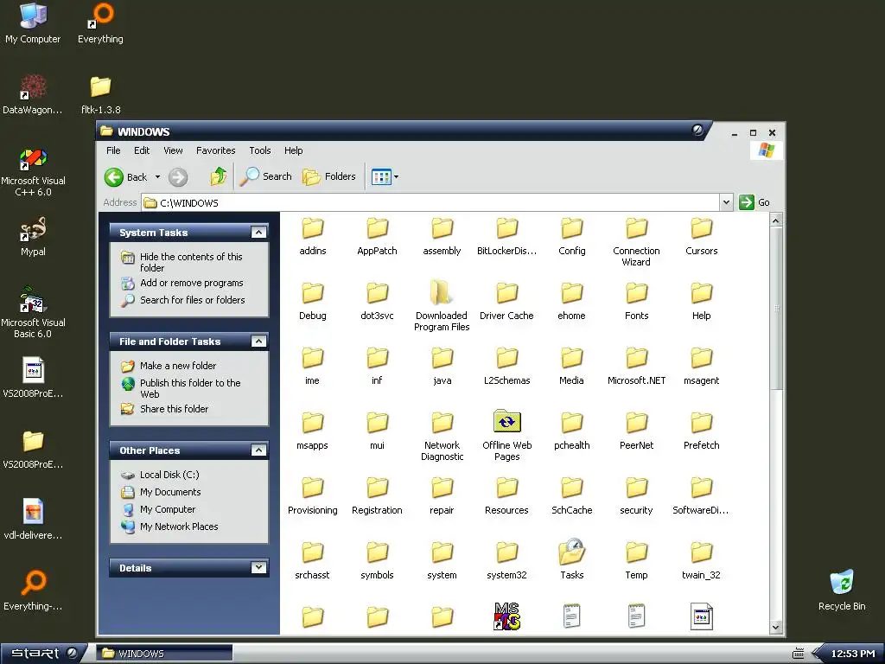Select the Offline Web Pages folder

point(506,435)
